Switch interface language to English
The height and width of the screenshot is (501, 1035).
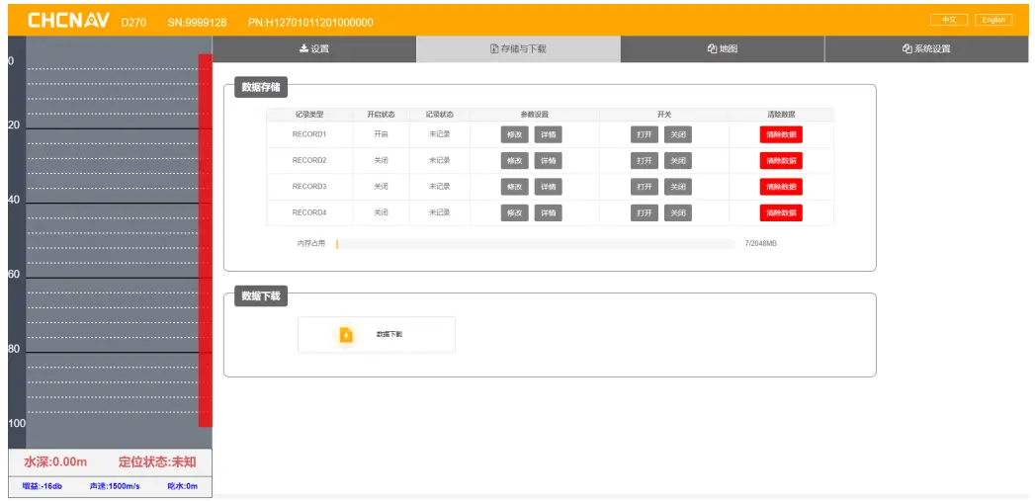993,20
